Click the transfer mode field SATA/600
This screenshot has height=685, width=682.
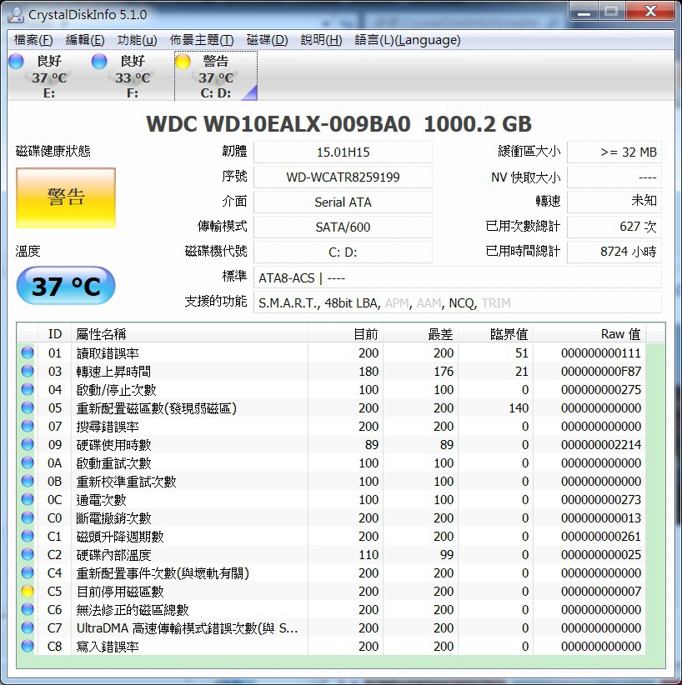click(x=343, y=227)
